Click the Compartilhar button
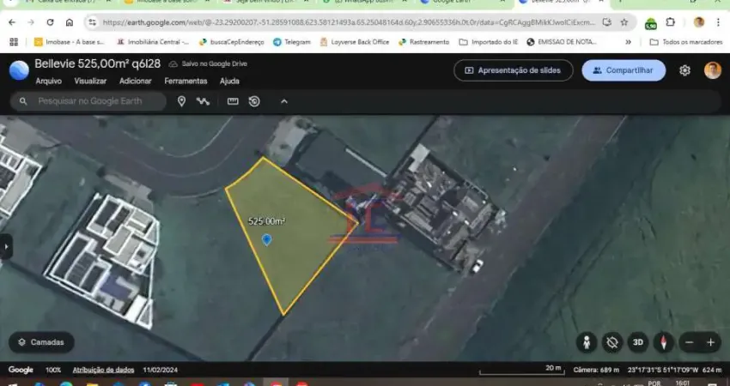 (x=624, y=70)
